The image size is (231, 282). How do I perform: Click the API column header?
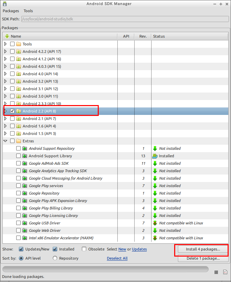(126, 36)
